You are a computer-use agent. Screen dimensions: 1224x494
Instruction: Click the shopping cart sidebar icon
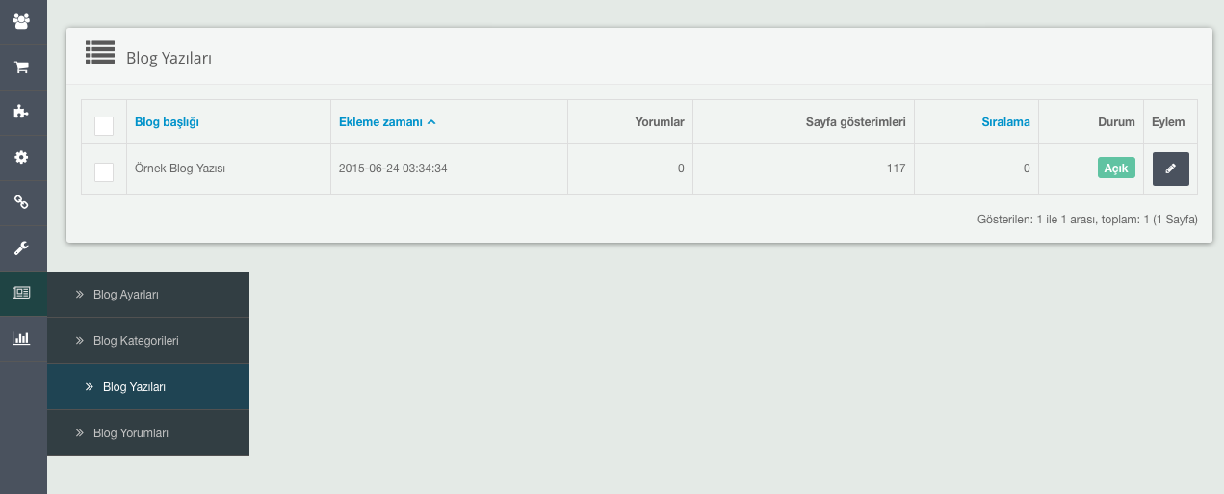21,67
